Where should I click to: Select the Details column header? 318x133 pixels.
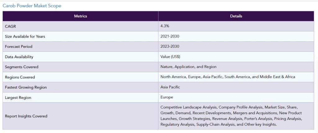pos(236,16)
